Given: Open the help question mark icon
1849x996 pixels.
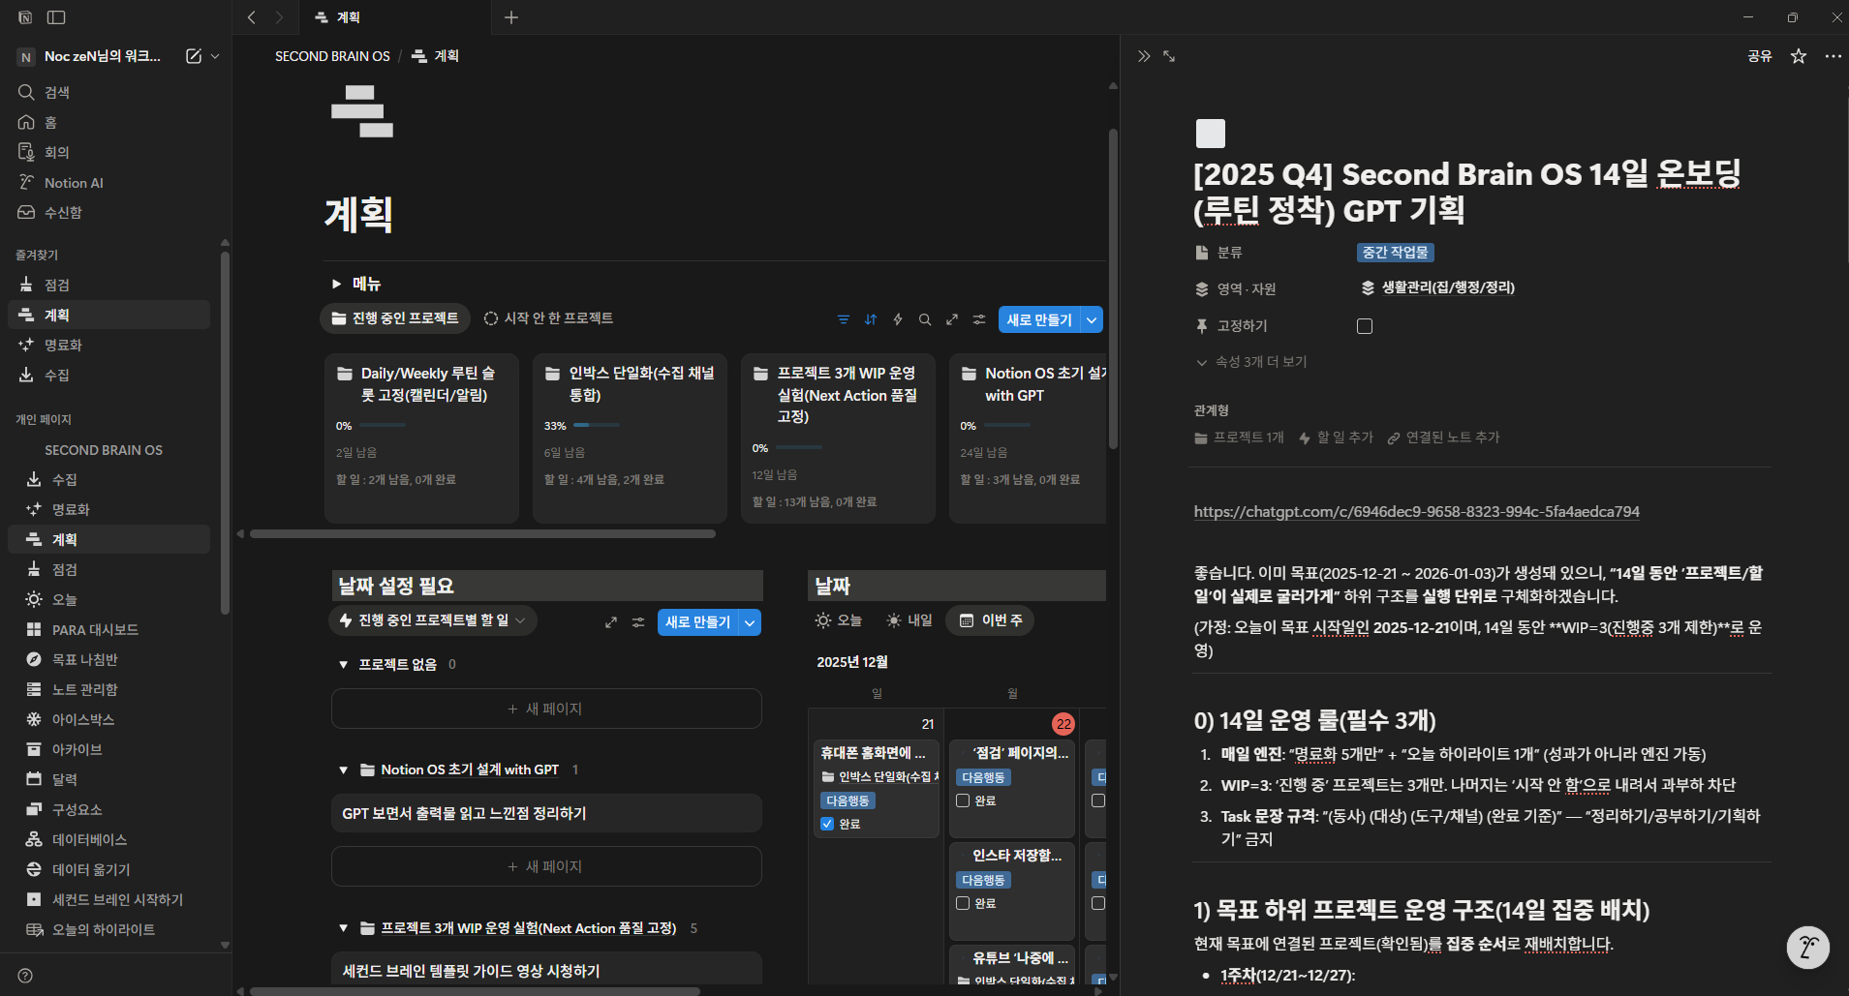Looking at the screenshot, I should tap(25, 976).
